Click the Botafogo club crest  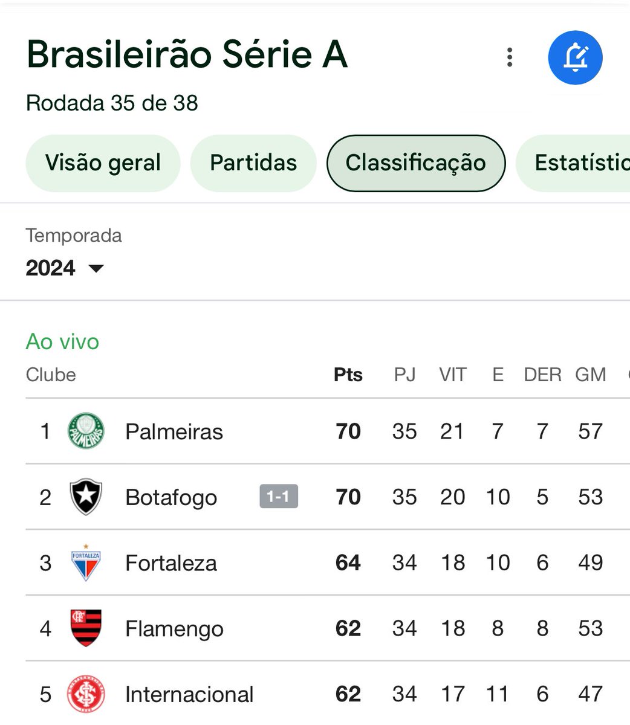(86, 497)
